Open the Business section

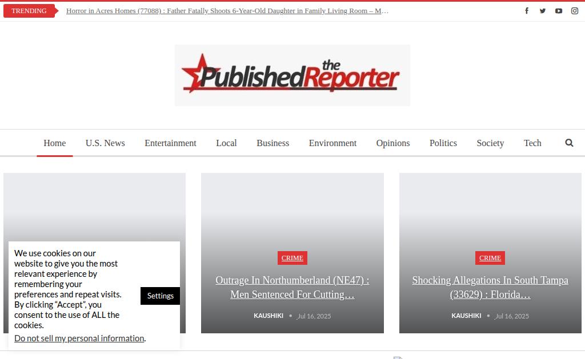273,143
